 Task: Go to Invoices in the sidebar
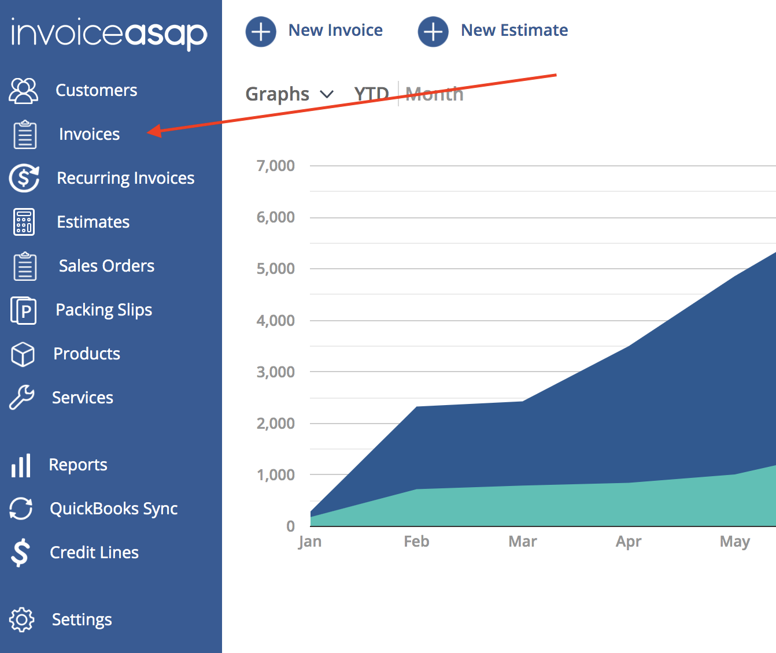(x=90, y=134)
